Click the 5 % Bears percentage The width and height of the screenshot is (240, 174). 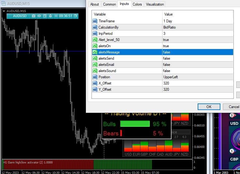click(x=158, y=133)
